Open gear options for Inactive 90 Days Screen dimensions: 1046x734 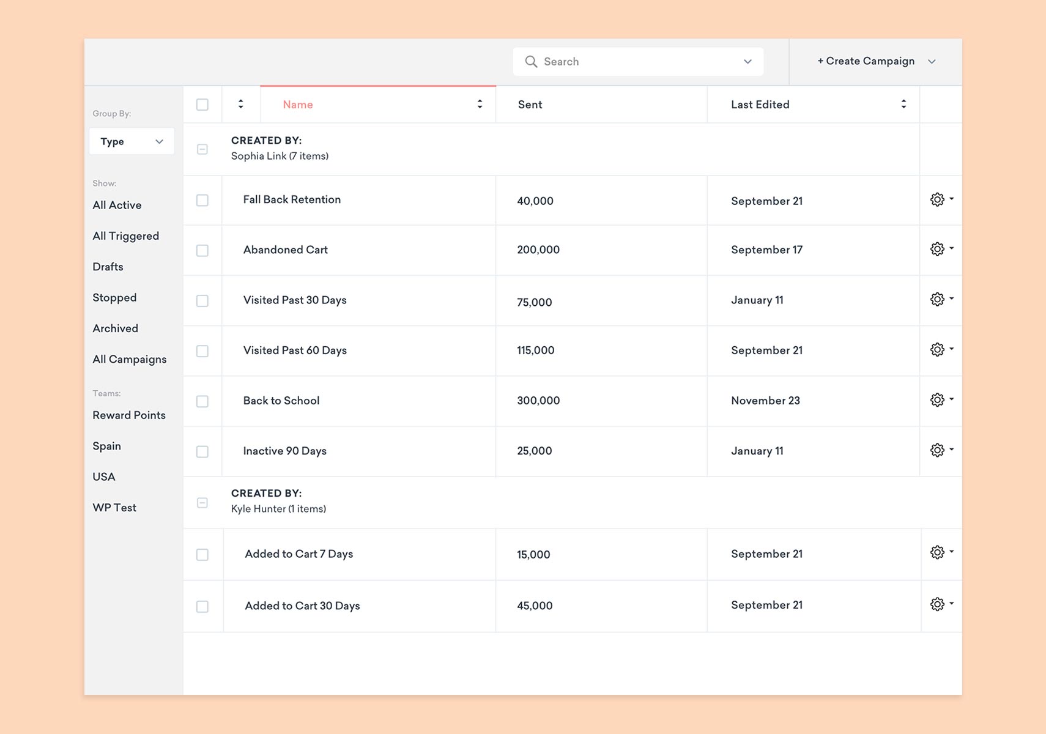tap(937, 450)
